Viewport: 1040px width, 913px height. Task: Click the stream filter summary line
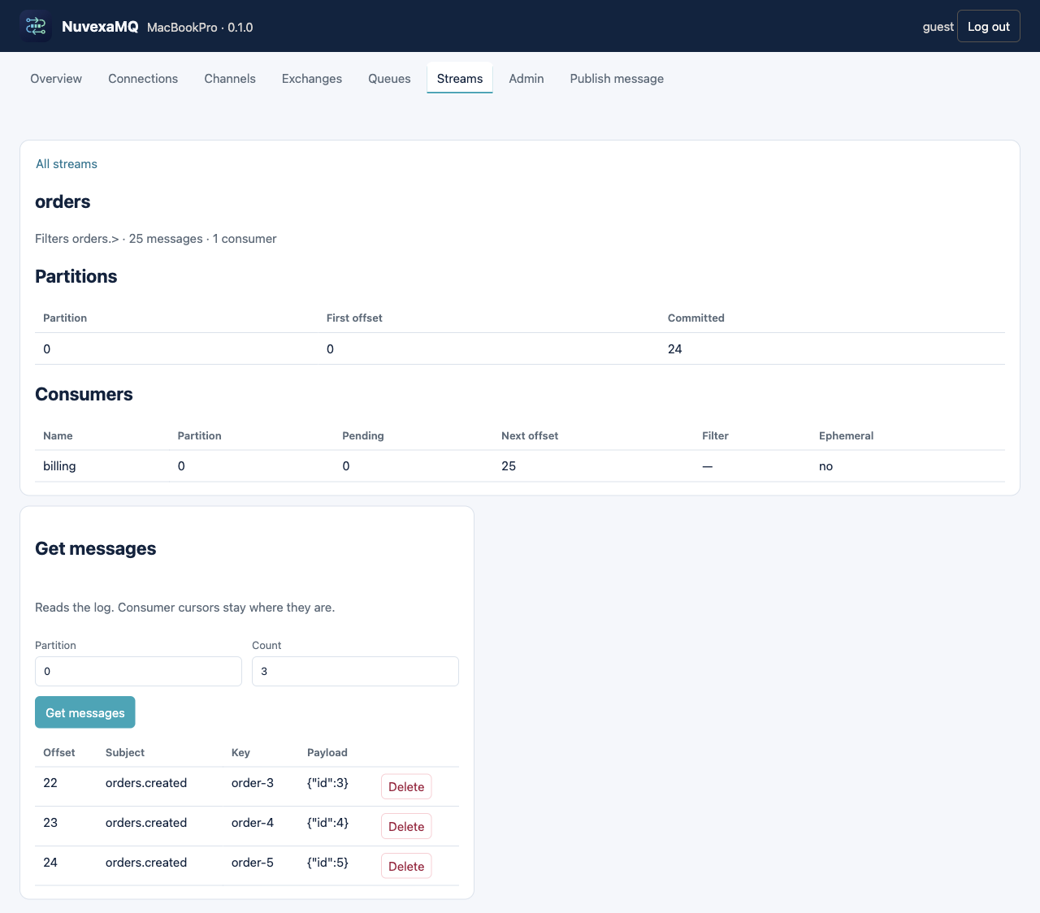point(156,239)
